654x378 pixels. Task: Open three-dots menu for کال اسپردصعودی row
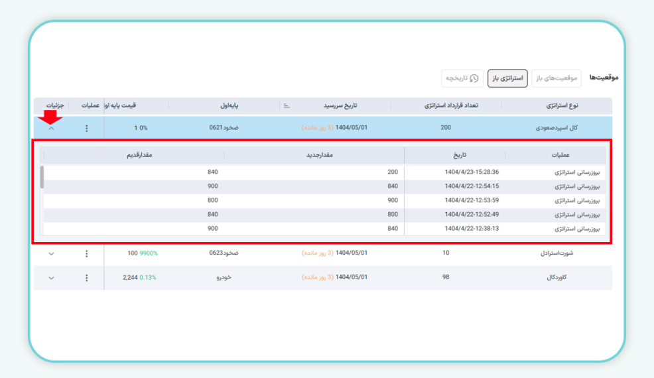86,128
